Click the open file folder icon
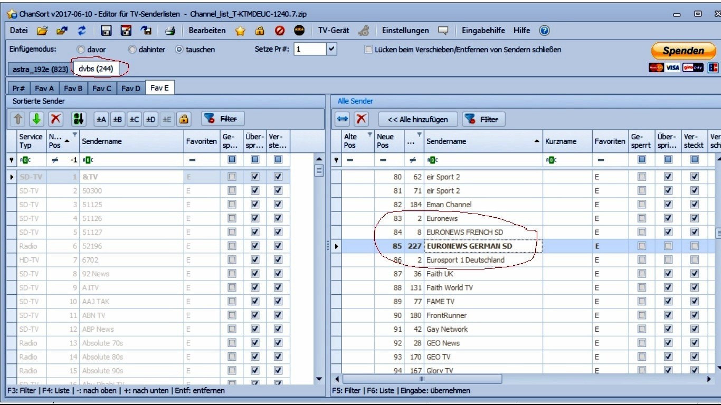 pos(42,31)
